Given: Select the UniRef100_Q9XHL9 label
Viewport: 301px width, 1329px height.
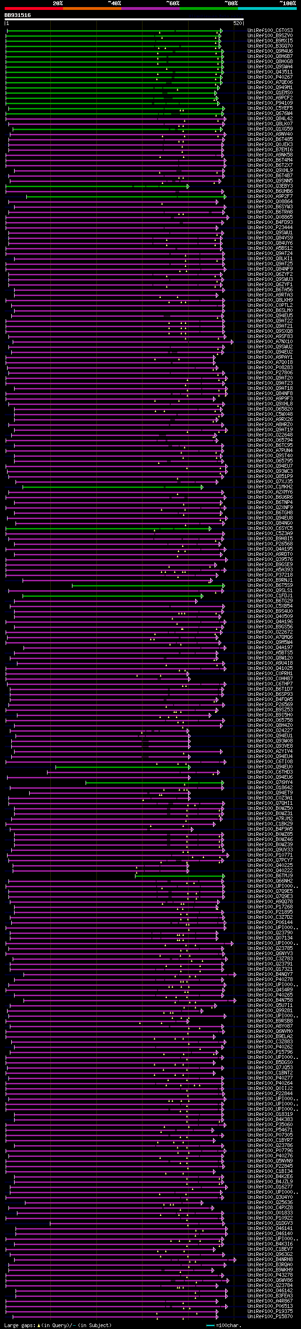Looking at the screenshot, I should point(270,170).
